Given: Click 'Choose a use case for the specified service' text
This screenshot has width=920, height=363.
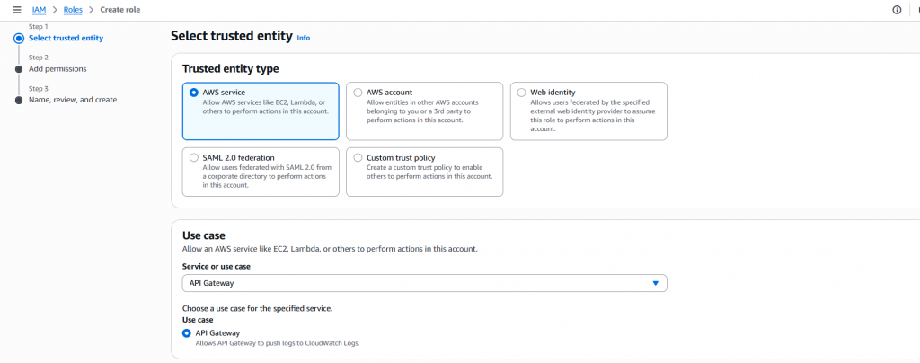Looking at the screenshot, I should (x=258, y=308).
